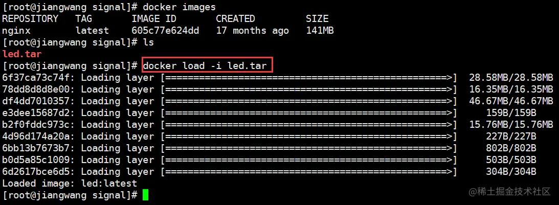Click the 304B/304B size text

[x=511, y=172]
